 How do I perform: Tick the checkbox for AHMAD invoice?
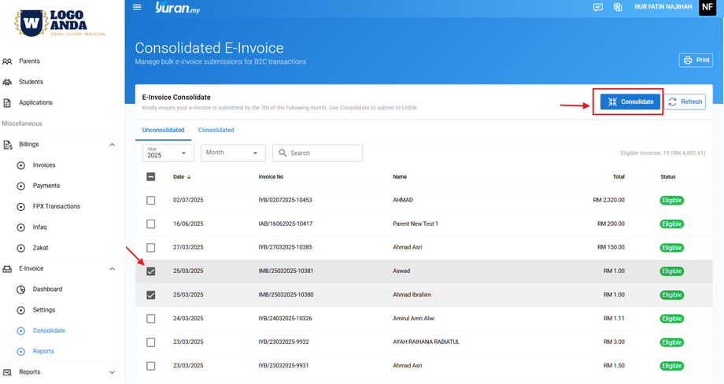[151, 201]
